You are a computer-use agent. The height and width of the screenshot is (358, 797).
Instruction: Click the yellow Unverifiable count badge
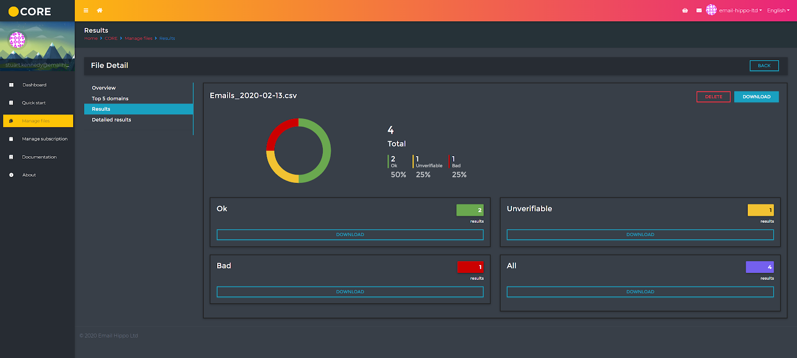(x=761, y=210)
